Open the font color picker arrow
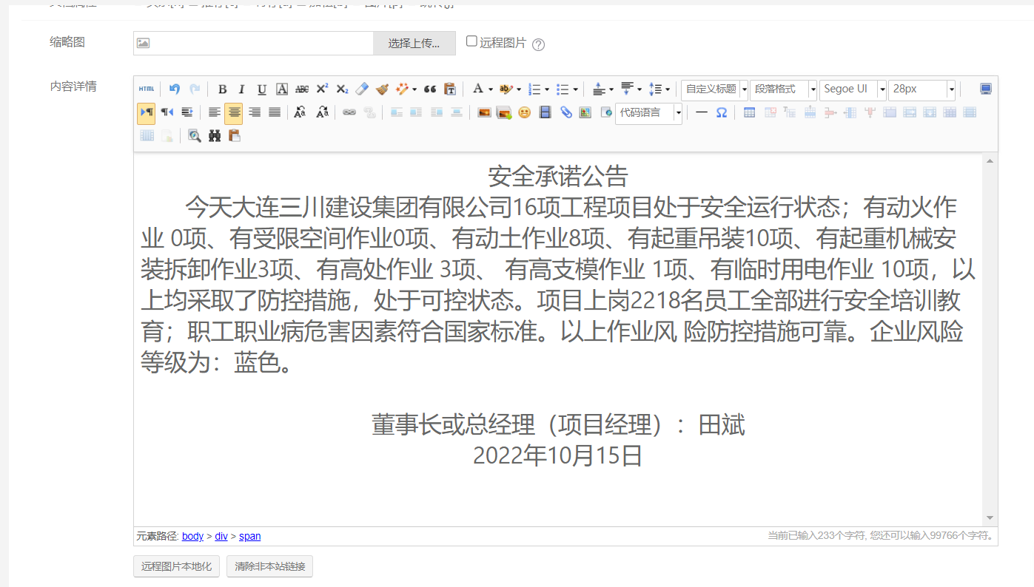 [490, 89]
